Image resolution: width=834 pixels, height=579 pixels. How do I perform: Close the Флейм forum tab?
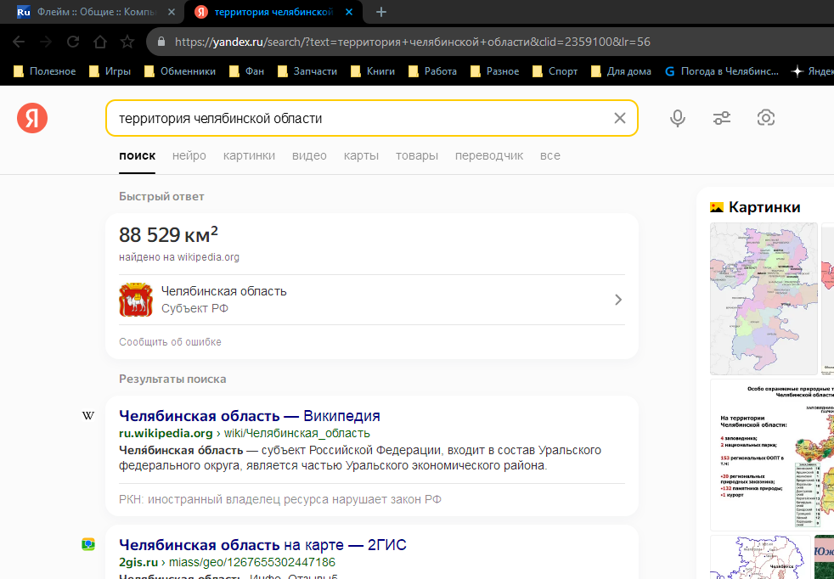click(x=172, y=12)
